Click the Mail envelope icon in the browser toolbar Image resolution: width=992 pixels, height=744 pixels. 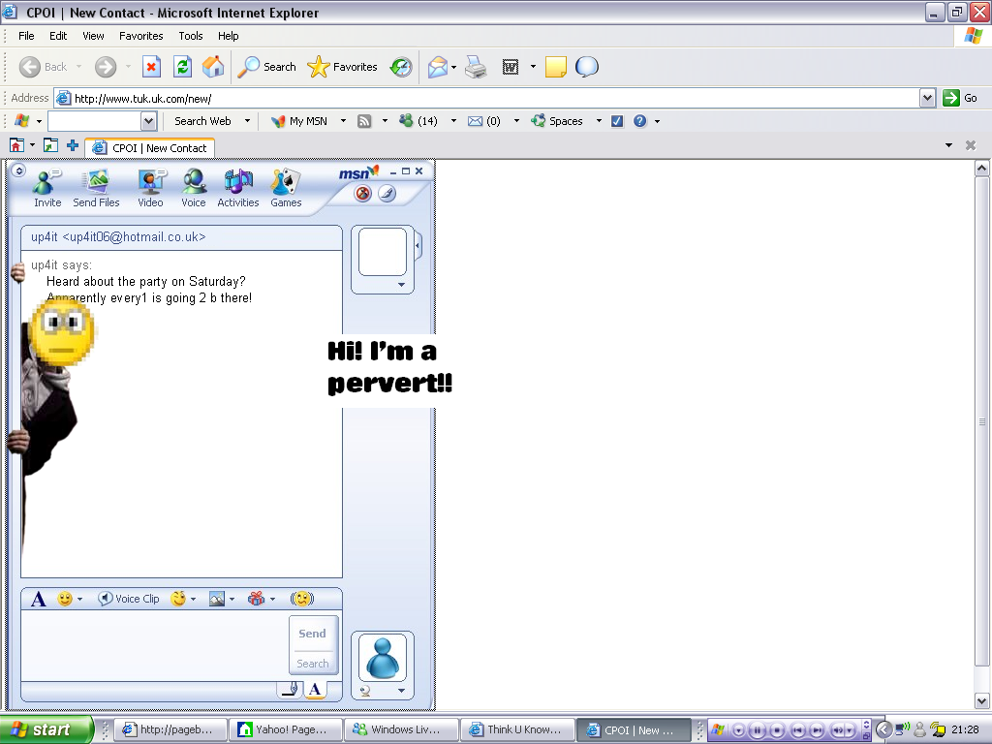[437, 67]
